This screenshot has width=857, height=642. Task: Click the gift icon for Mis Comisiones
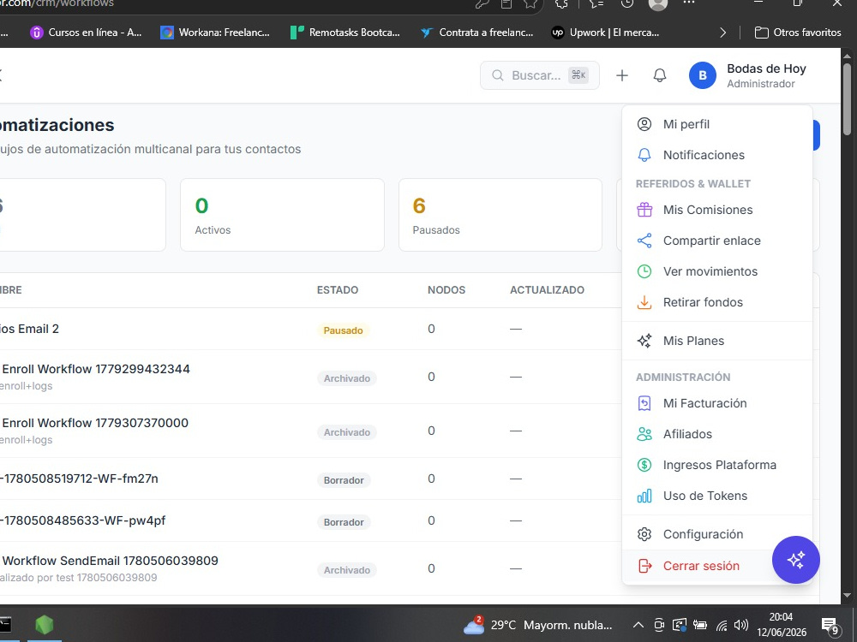[644, 210]
